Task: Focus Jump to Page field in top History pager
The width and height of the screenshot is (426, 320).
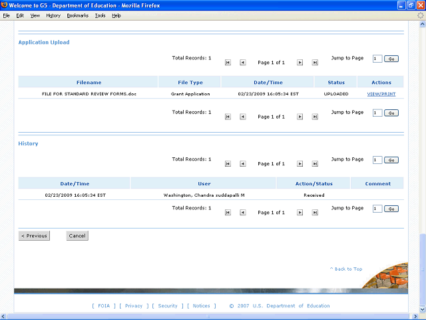Action: (377, 160)
